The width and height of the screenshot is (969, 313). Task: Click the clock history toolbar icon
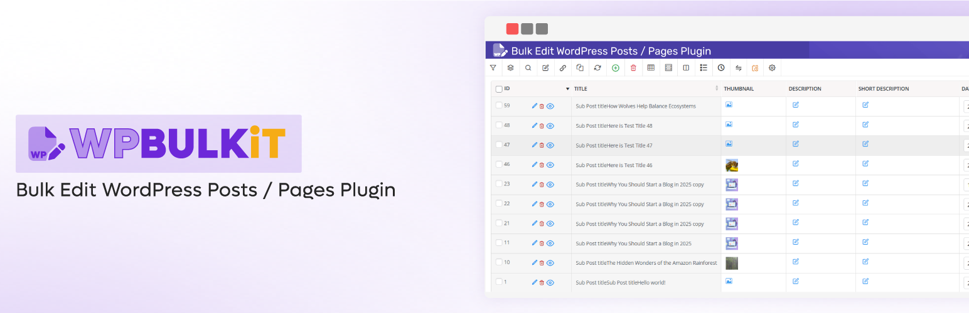[721, 68]
